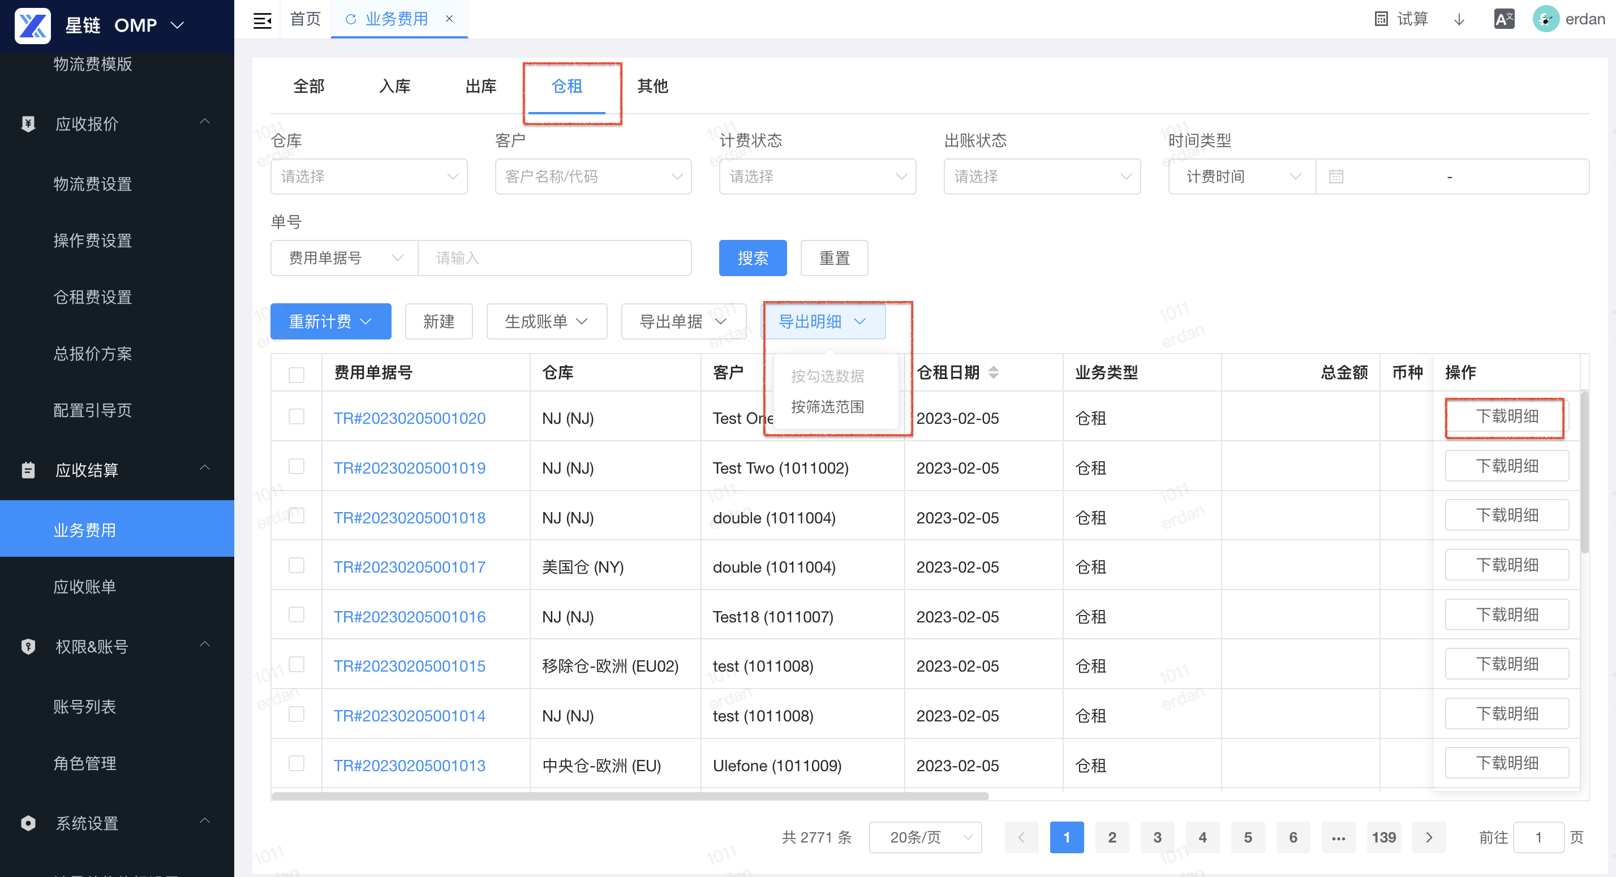Viewport: 1616px width, 877px height.
Task: Open fee document TR#20230205001013 link
Action: click(409, 766)
